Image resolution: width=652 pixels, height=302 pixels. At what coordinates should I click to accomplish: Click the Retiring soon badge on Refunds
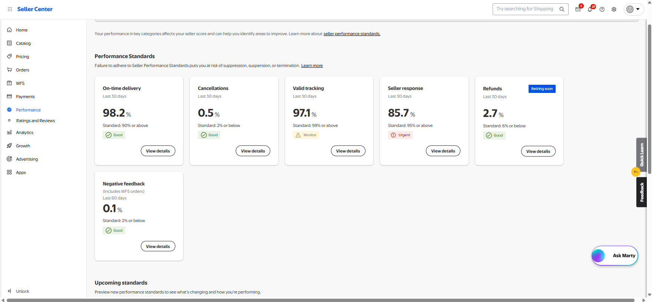(542, 89)
